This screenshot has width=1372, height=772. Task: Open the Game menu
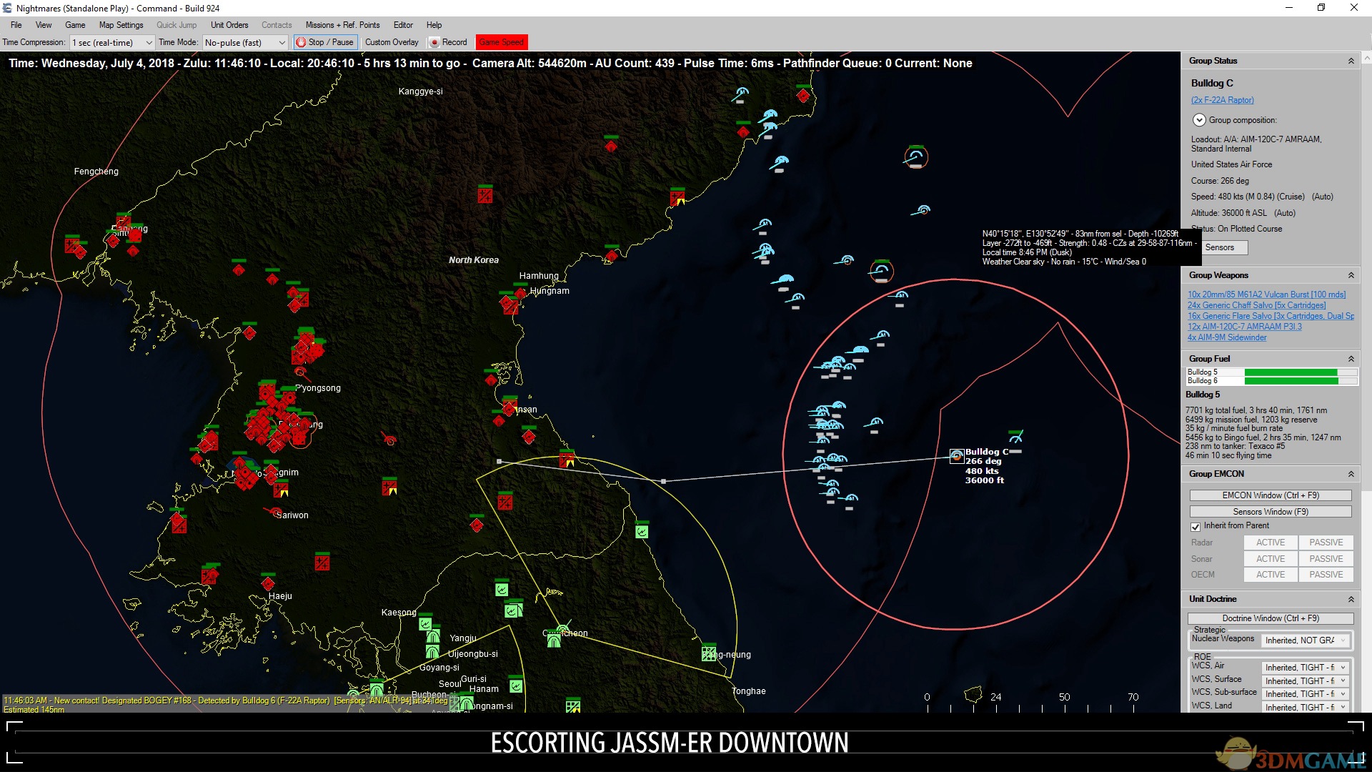(75, 25)
